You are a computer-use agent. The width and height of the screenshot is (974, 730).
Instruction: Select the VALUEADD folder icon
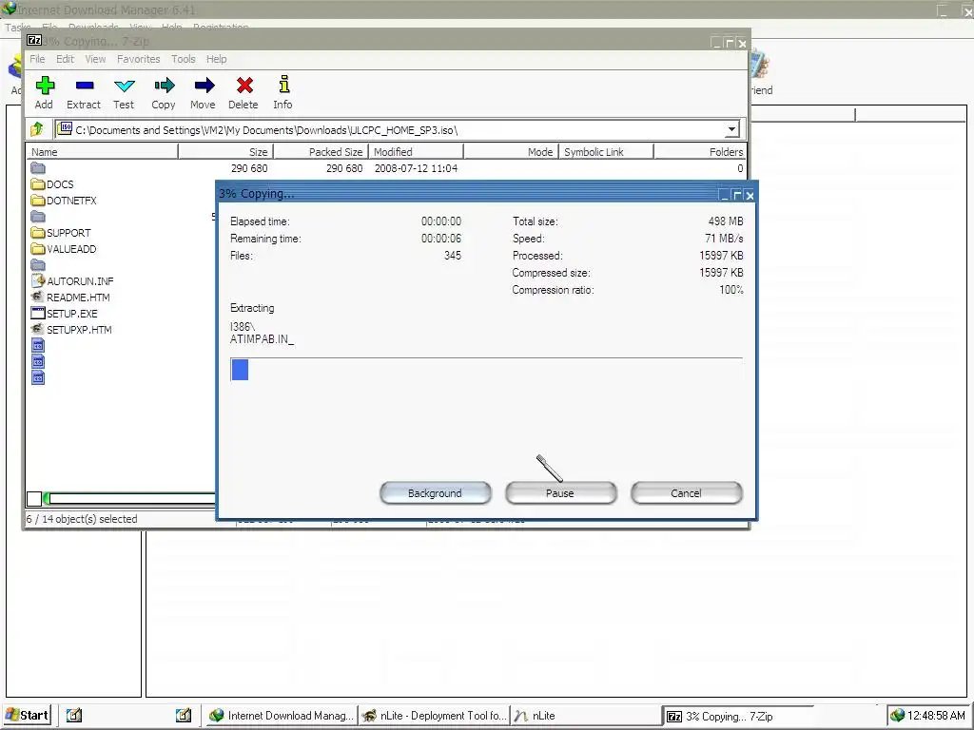38,249
